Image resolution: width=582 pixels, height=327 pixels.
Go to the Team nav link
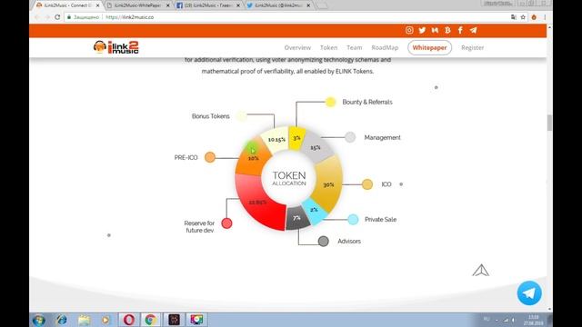click(354, 47)
